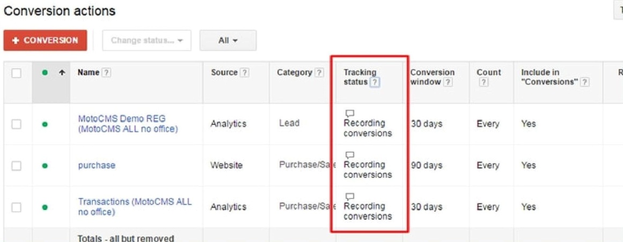Click the Conversion window help icon
623x242 pixels.
click(448, 82)
